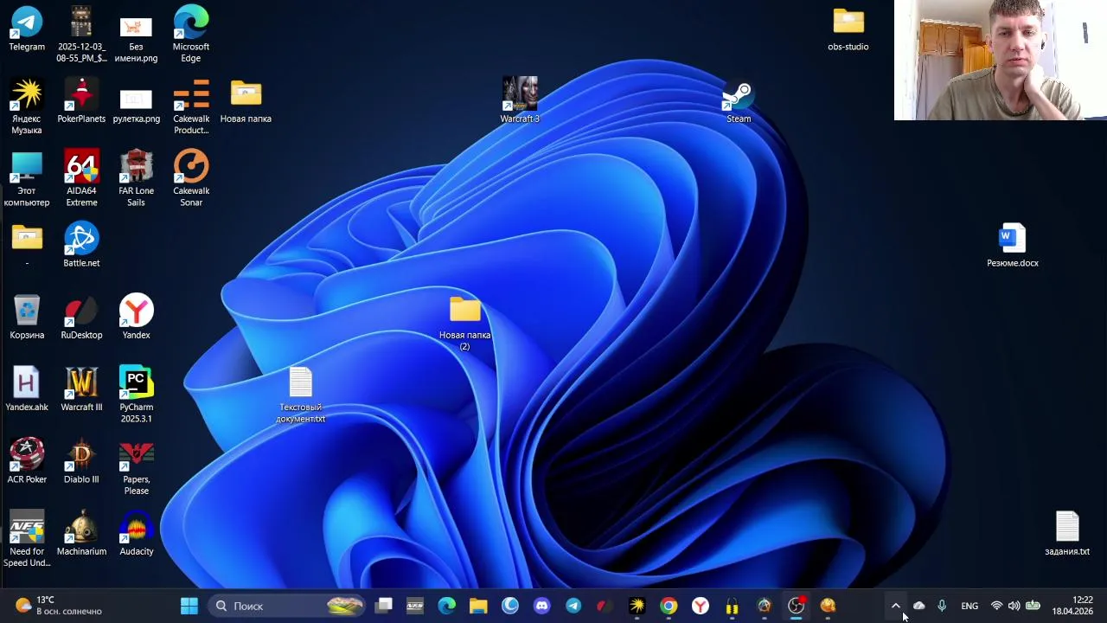Select the unnamed "-" folder above Корзина

click(x=27, y=245)
